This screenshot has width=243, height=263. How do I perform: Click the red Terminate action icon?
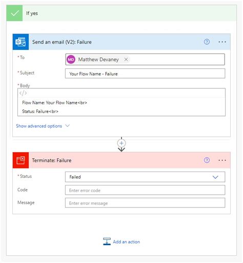21,160
